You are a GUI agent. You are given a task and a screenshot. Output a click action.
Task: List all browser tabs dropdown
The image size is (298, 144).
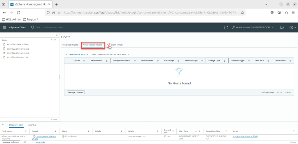266,4
